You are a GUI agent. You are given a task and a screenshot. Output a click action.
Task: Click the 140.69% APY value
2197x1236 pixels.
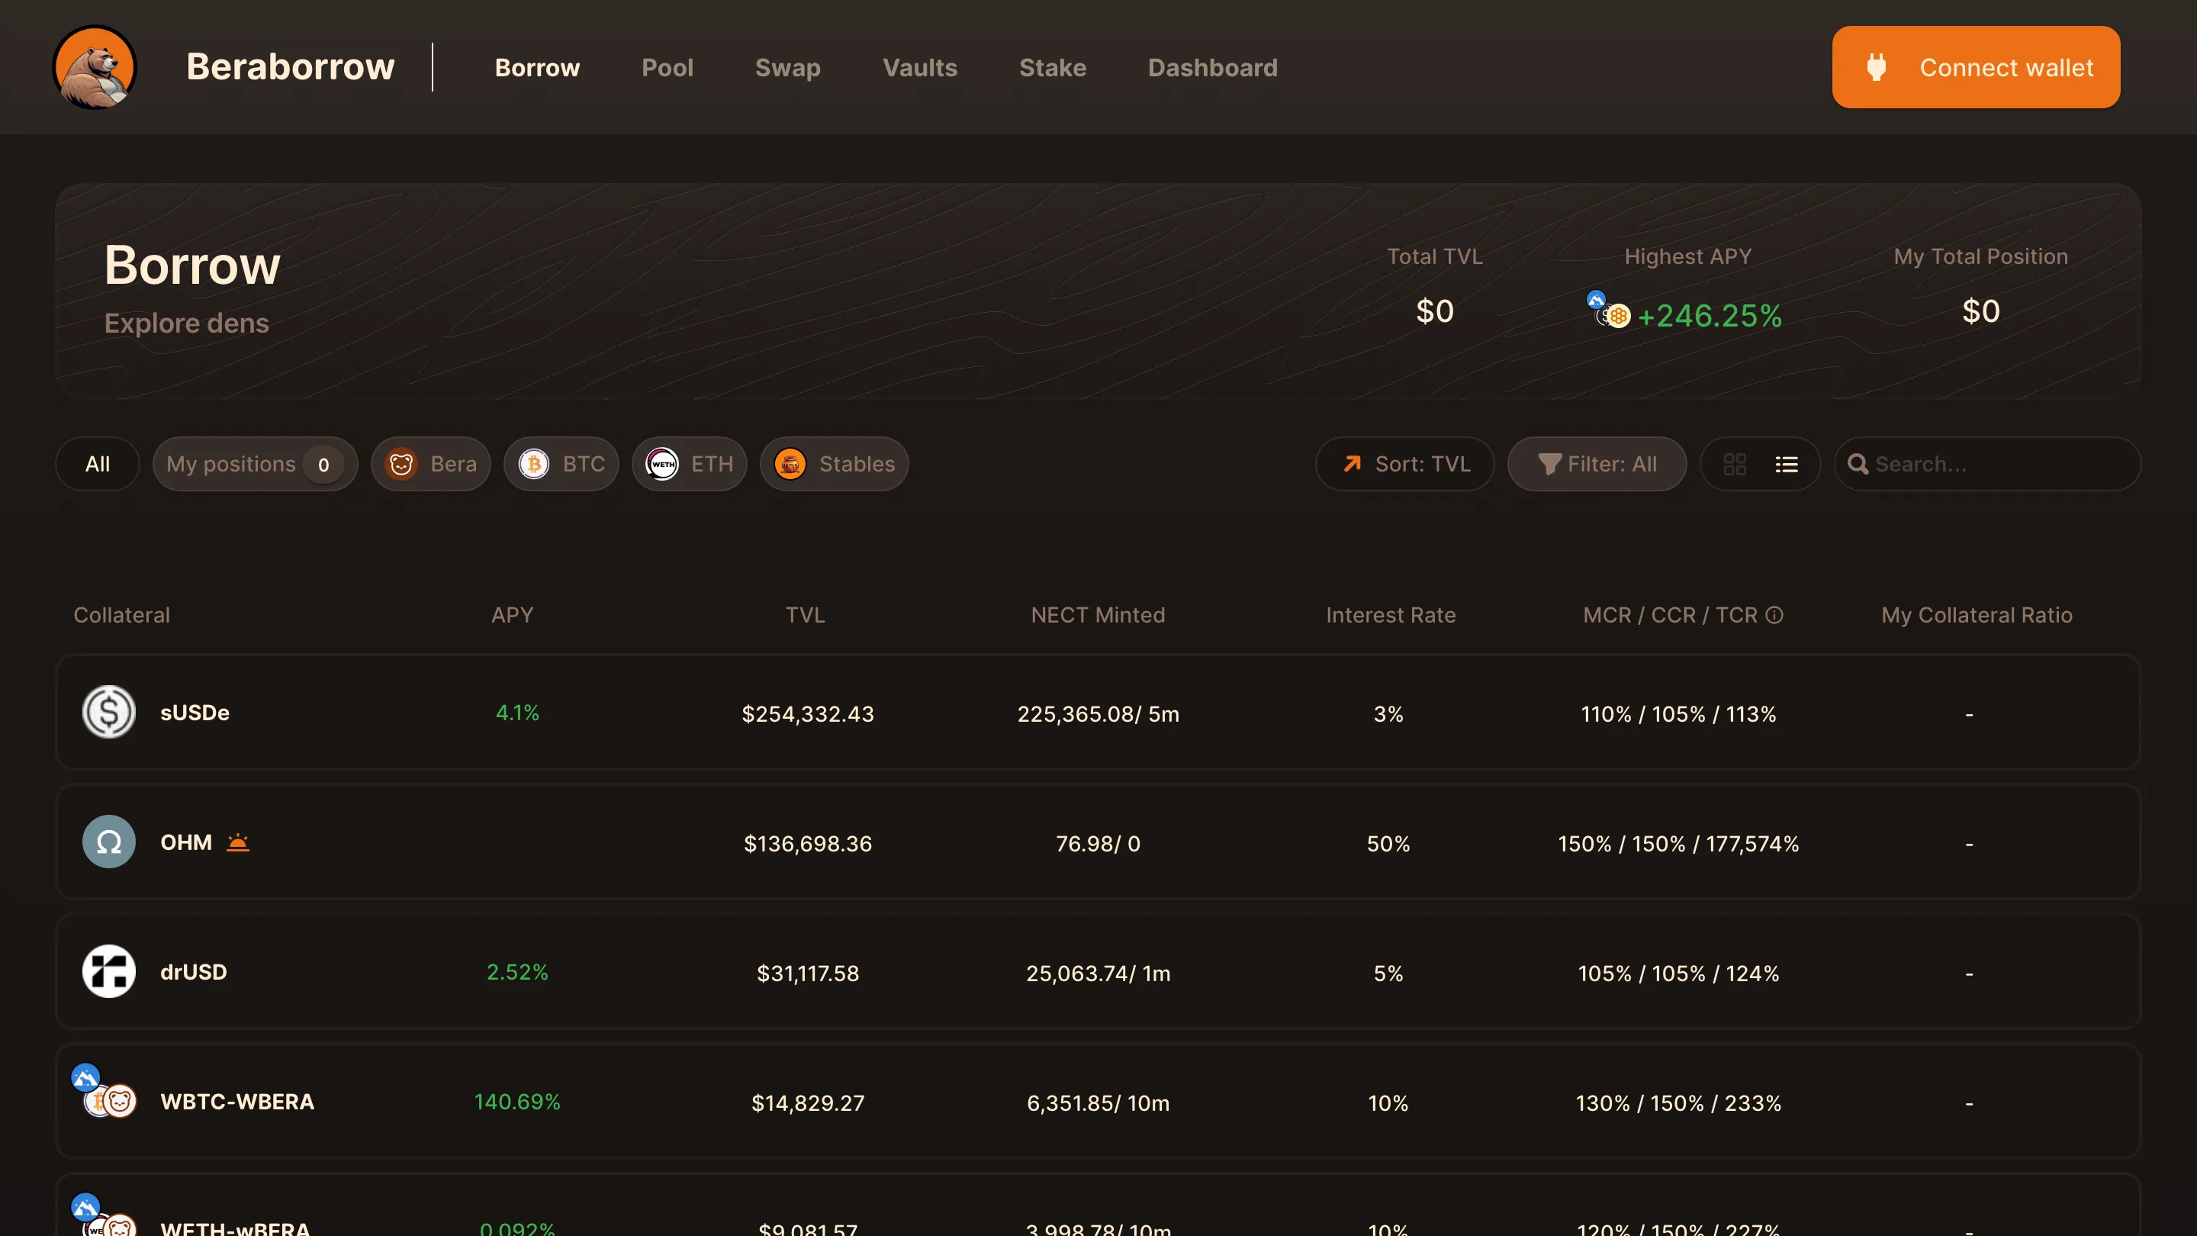pos(517,1101)
